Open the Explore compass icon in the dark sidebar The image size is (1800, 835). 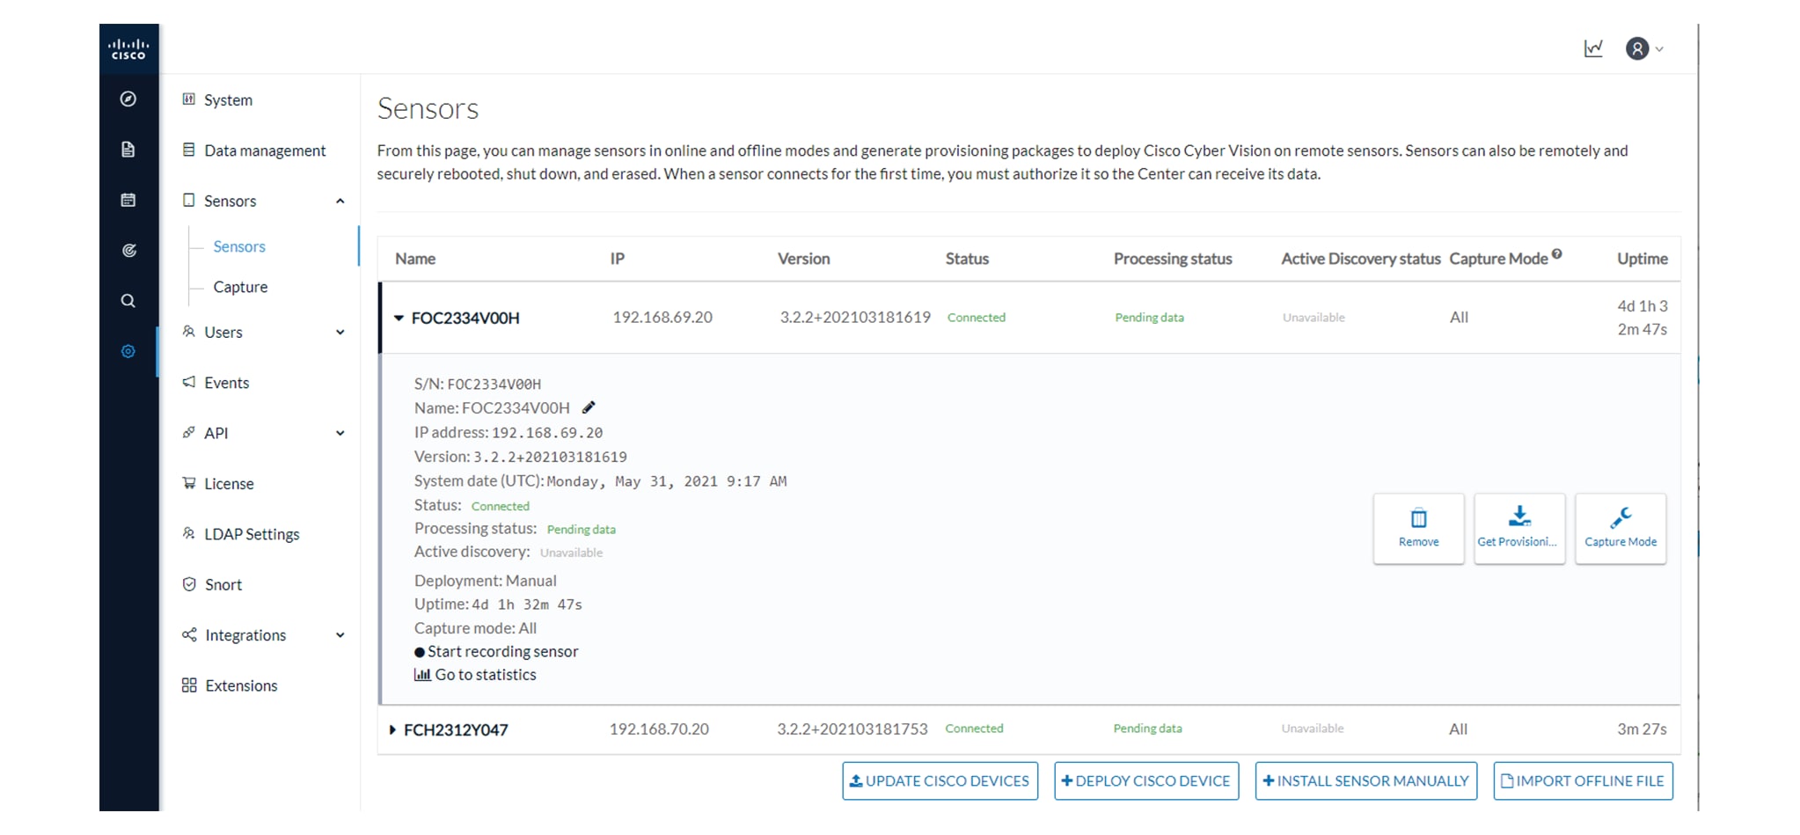[x=128, y=99]
